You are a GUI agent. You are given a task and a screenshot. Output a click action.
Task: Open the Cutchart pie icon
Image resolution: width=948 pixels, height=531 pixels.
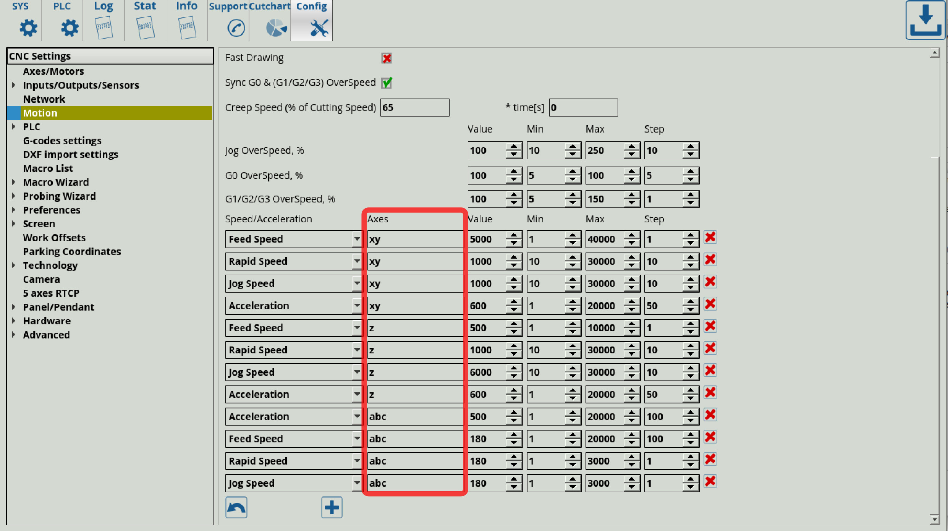[276, 28]
